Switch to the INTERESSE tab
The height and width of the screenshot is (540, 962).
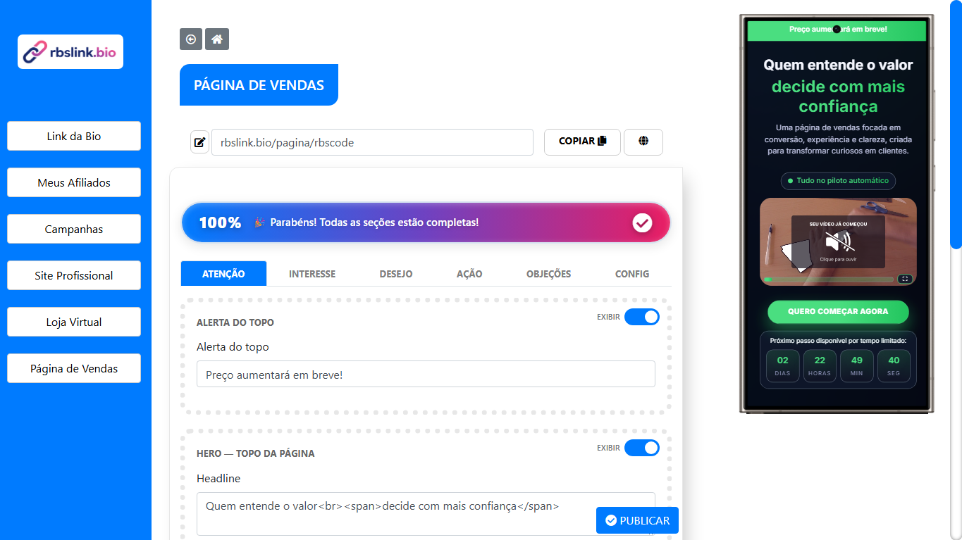click(x=312, y=274)
